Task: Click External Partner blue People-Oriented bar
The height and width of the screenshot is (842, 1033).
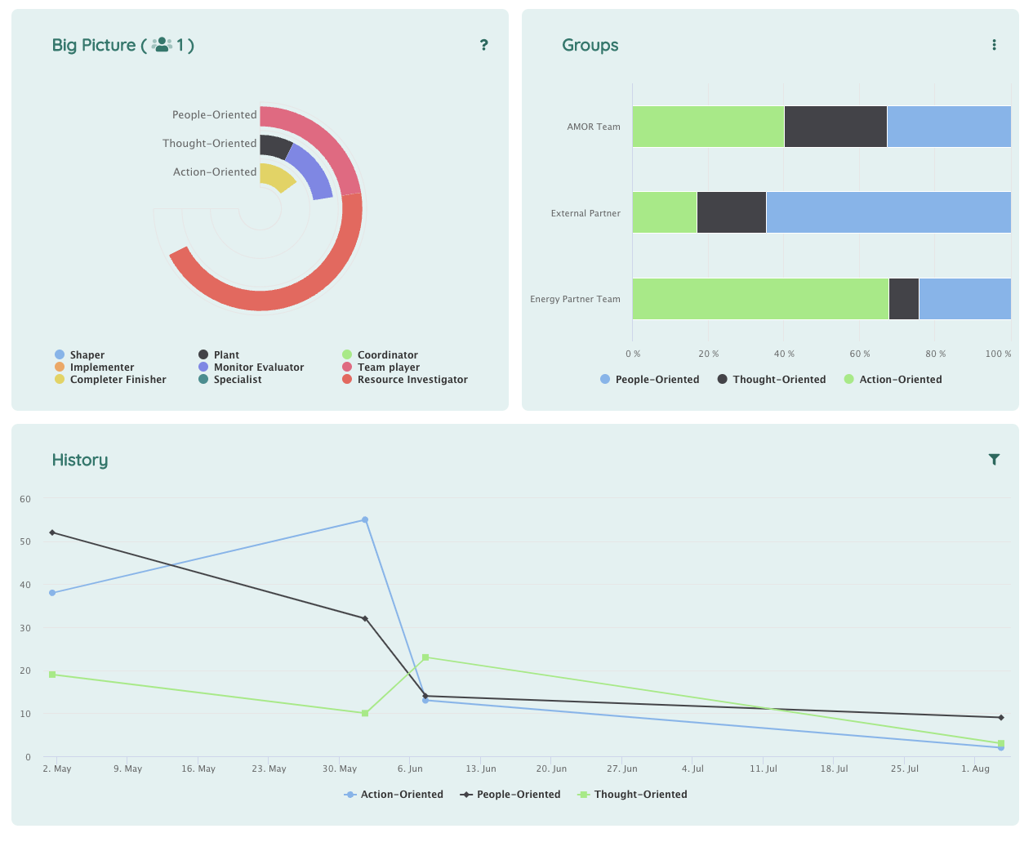Action: pos(888,212)
